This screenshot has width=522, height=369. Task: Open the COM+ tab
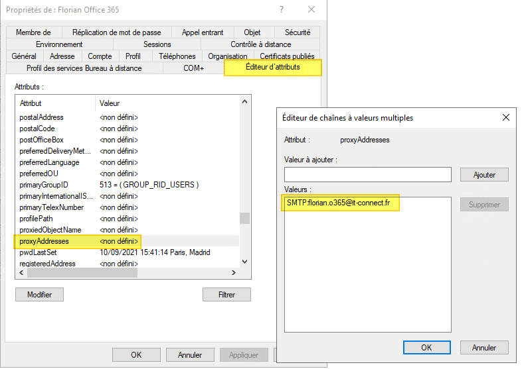[x=193, y=68]
